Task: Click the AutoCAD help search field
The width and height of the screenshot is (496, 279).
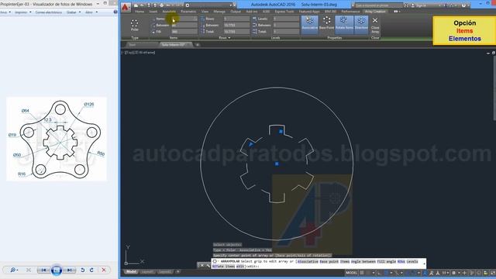Action: pos(378,5)
